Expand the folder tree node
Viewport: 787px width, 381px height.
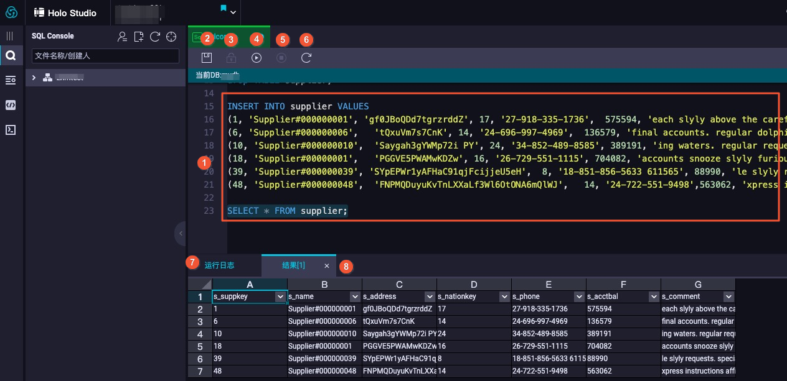pyautogui.click(x=35, y=78)
